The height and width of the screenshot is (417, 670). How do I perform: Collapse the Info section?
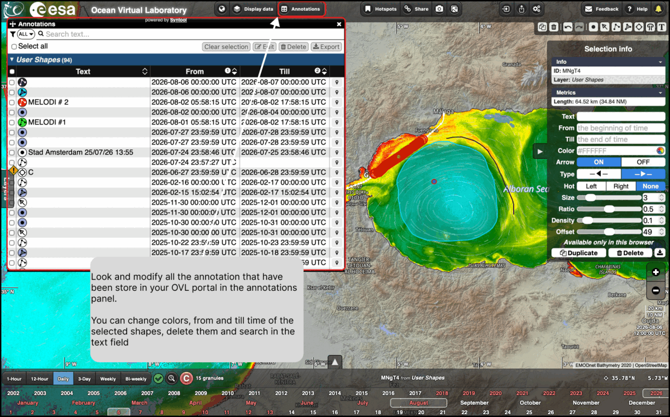click(660, 62)
